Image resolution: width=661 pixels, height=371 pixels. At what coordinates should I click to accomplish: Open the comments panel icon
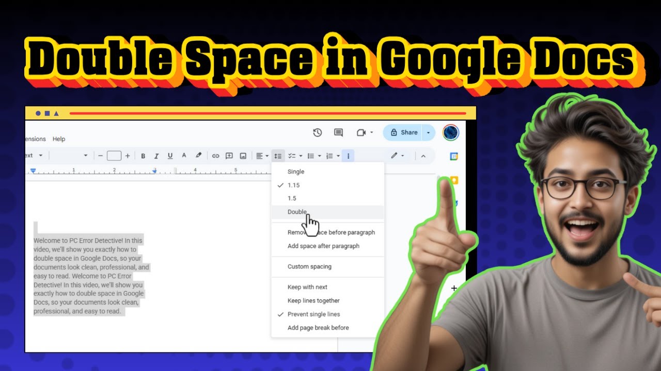tap(338, 132)
